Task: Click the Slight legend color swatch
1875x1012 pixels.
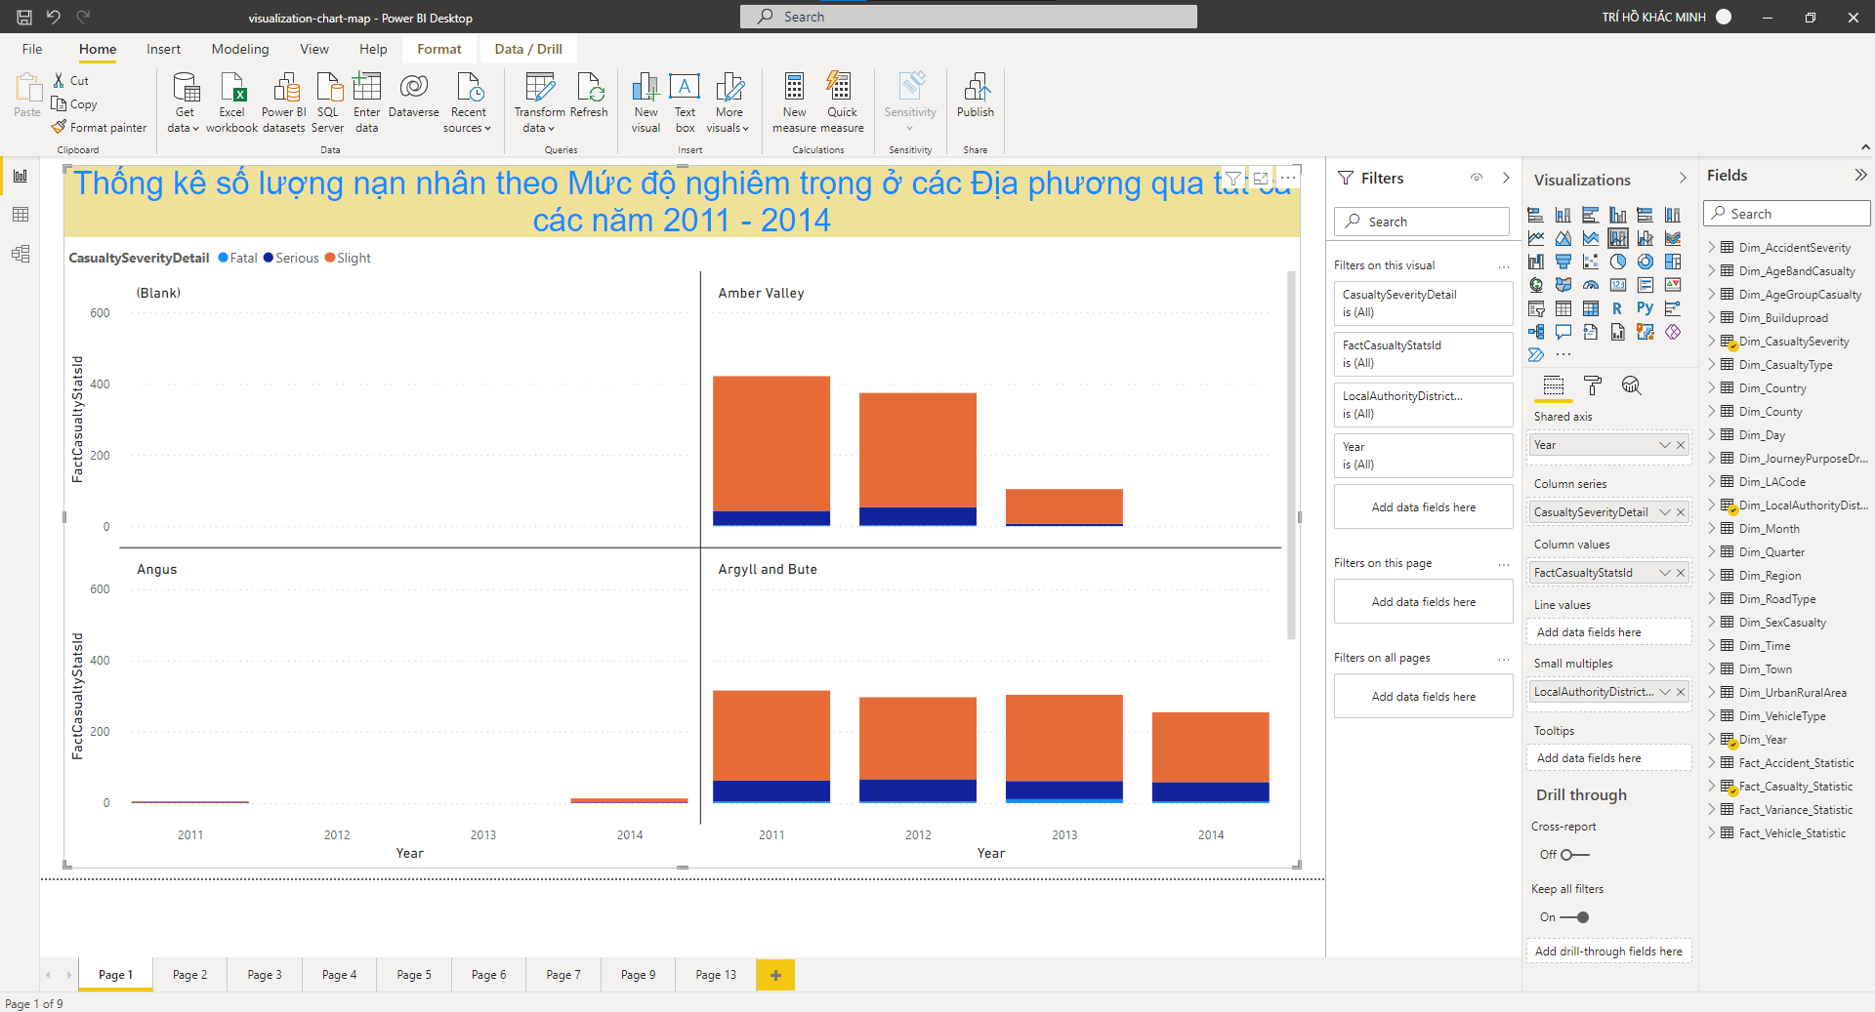Action: (x=330, y=258)
